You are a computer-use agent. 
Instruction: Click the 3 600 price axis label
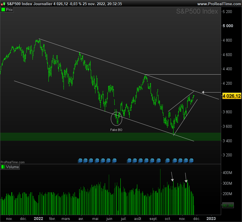click(x=227, y=127)
